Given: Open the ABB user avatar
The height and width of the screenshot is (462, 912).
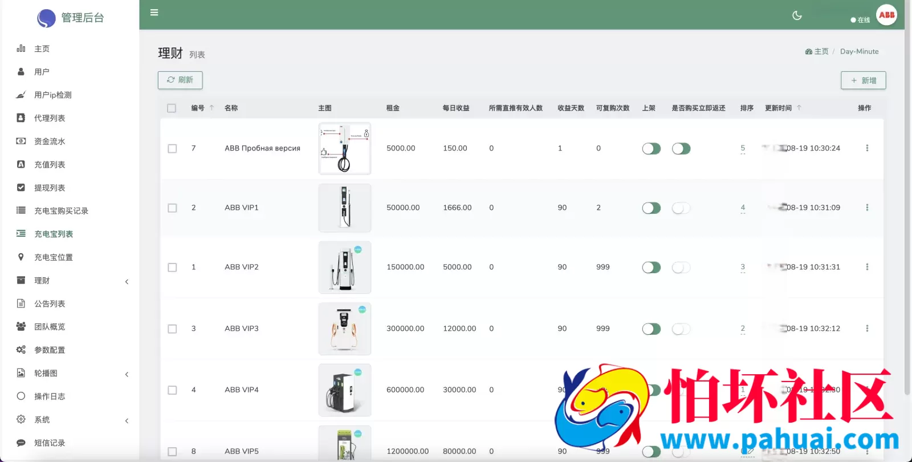Looking at the screenshot, I should (886, 15).
